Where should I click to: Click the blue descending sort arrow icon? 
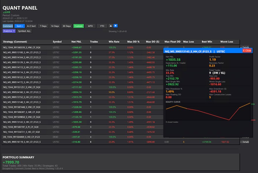click(x=116, y=26)
